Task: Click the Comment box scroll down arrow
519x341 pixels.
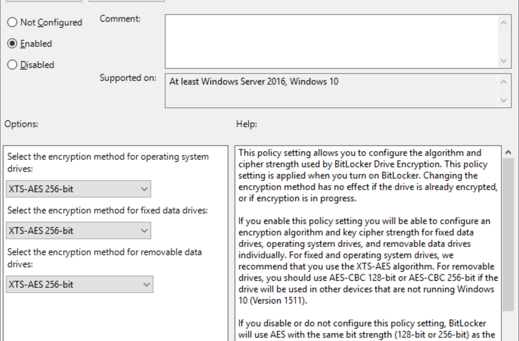Action: point(504,61)
